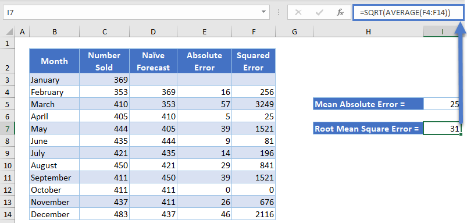Click the Root Mean Square Error result 31
Viewport: 467px width, 223px height.
coord(442,129)
